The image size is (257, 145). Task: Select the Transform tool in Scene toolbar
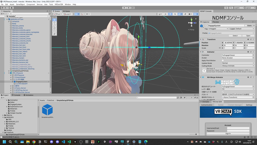54,34
